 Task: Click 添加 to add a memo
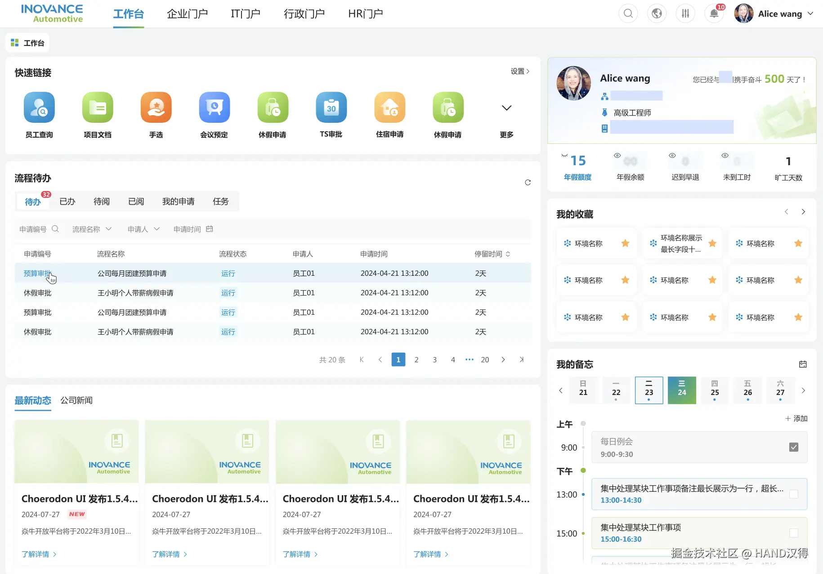[796, 418]
